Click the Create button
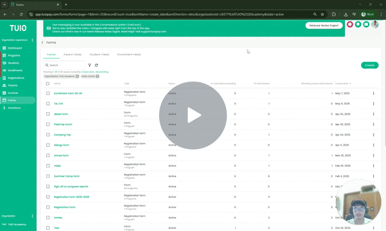This screenshot has height=231, width=386. (369, 65)
